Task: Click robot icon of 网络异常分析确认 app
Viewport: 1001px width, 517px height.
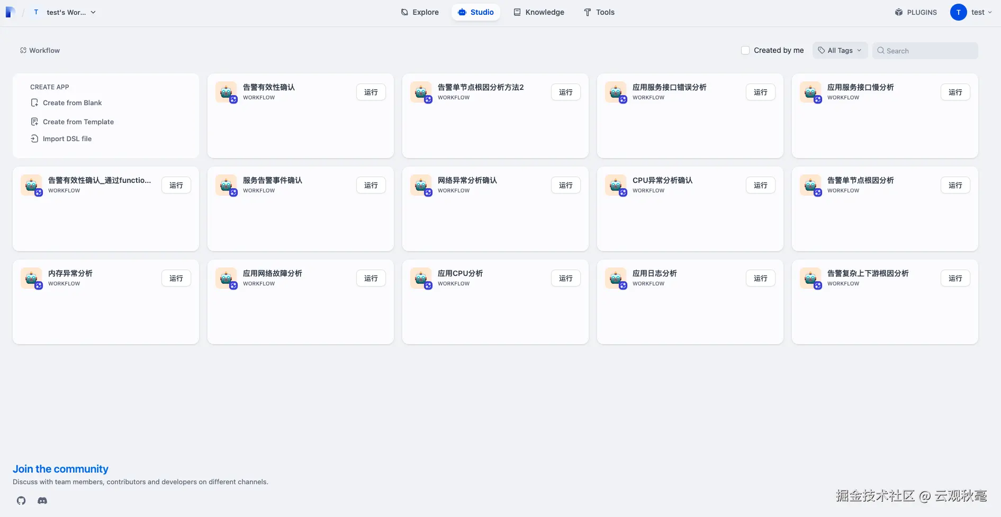Action: pyautogui.click(x=421, y=185)
